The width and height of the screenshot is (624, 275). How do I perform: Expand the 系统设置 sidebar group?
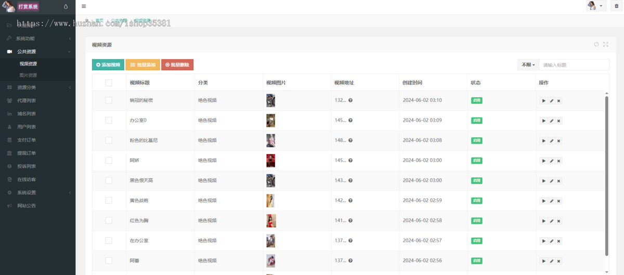[x=37, y=192]
